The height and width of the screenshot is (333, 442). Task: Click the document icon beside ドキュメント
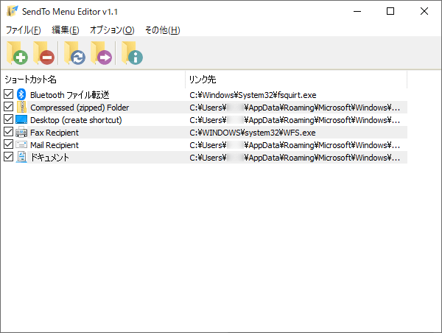(x=21, y=157)
